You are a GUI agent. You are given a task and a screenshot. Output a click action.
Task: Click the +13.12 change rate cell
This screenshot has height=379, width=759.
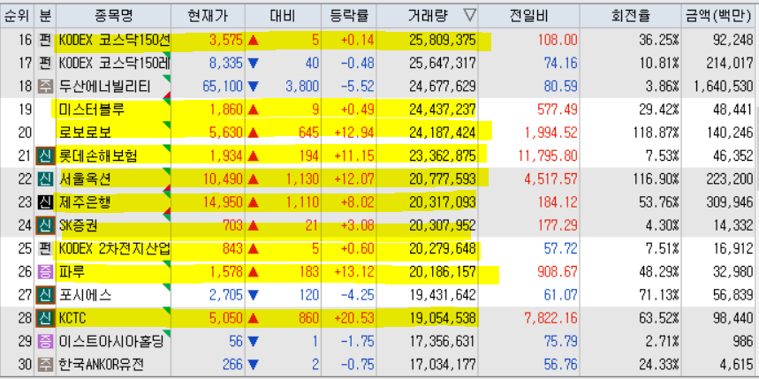353,272
